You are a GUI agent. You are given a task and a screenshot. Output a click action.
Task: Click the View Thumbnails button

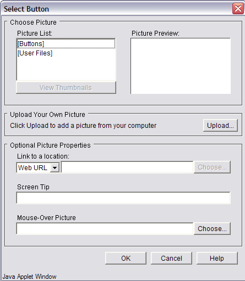tap(66, 88)
